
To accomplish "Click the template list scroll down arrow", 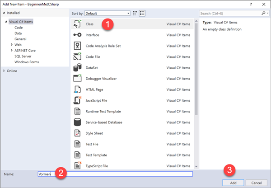I will click(x=196, y=166).
